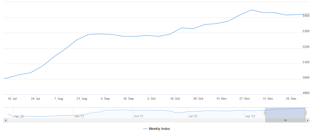
Task: Click the line's peak near 27. Nov
Action: pyautogui.click(x=251, y=10)
